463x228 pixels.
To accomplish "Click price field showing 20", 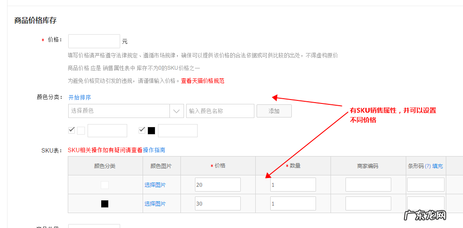I will pos(218,185).
